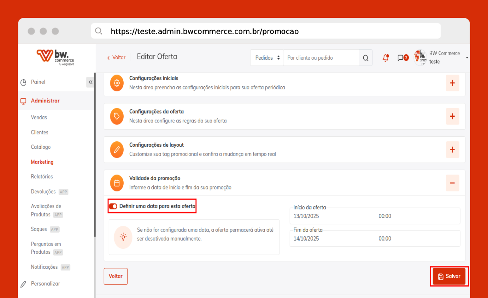Open Marketing in the sidebar
This screenshot has height=298, width=488.
42,162
